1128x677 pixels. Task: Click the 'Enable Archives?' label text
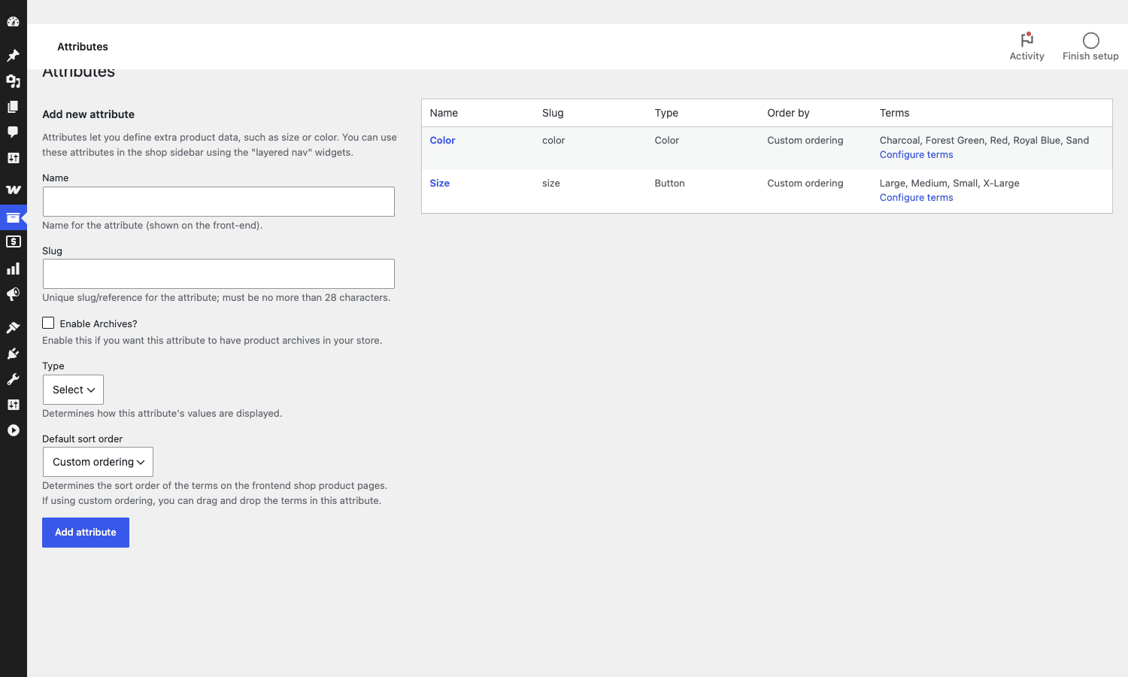[x=99, y=324]
